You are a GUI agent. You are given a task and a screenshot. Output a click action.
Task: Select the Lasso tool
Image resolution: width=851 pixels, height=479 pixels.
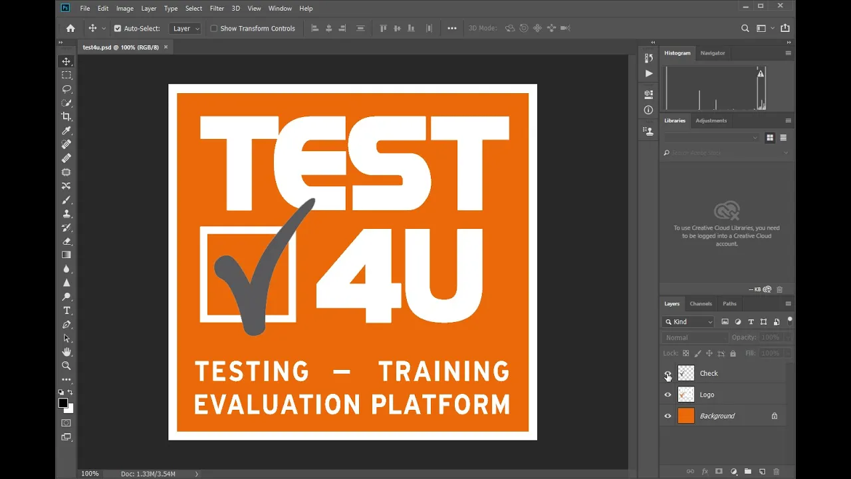(66, 89)
